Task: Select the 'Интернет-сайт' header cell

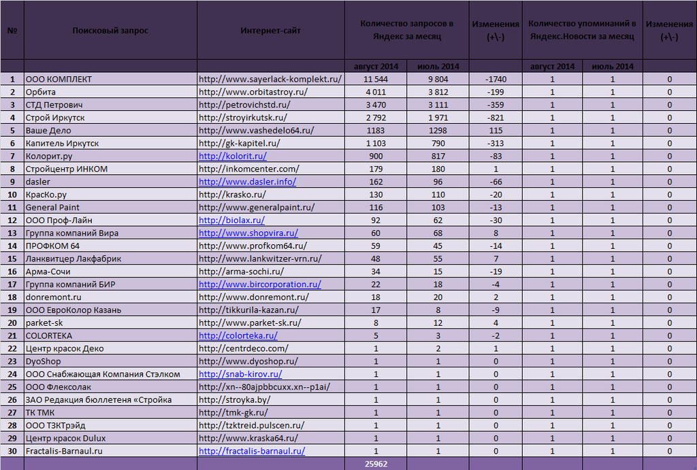Action: click(271, 30)
